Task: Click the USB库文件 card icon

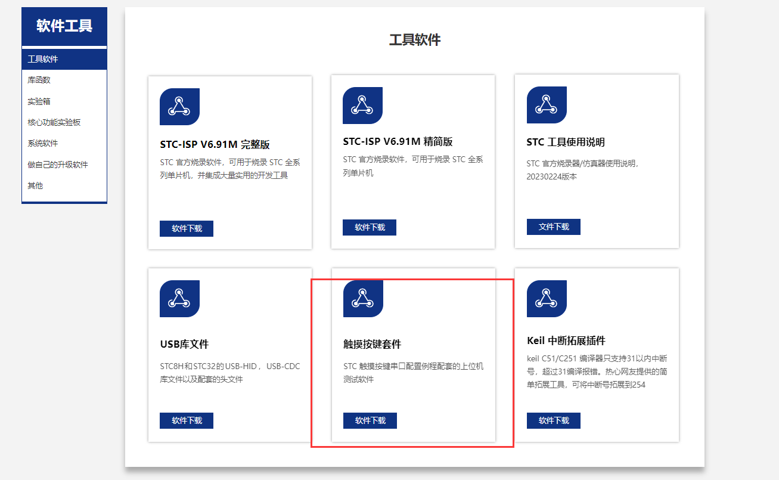Action: (x=179, y=299)
